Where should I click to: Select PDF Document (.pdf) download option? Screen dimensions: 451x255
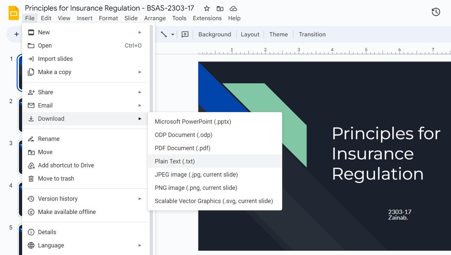(182, 148)
